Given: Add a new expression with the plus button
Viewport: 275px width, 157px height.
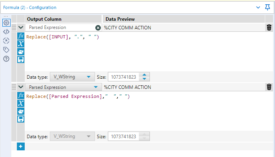Looking at the screenshot, I should [x=21, y=146].
